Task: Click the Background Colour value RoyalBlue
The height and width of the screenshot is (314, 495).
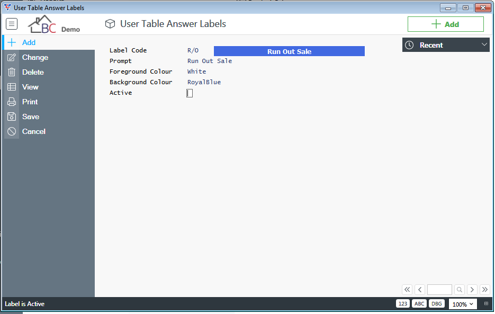Action: [204, 82]
